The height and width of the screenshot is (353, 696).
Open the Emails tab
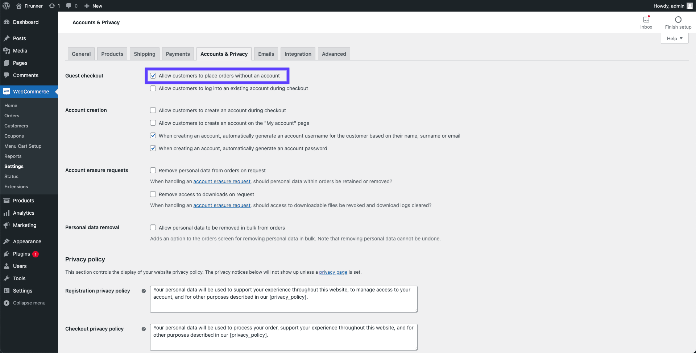click(x=266, y=54)
